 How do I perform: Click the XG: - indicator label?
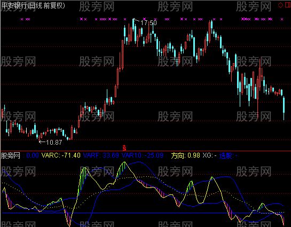coord(209,155)
